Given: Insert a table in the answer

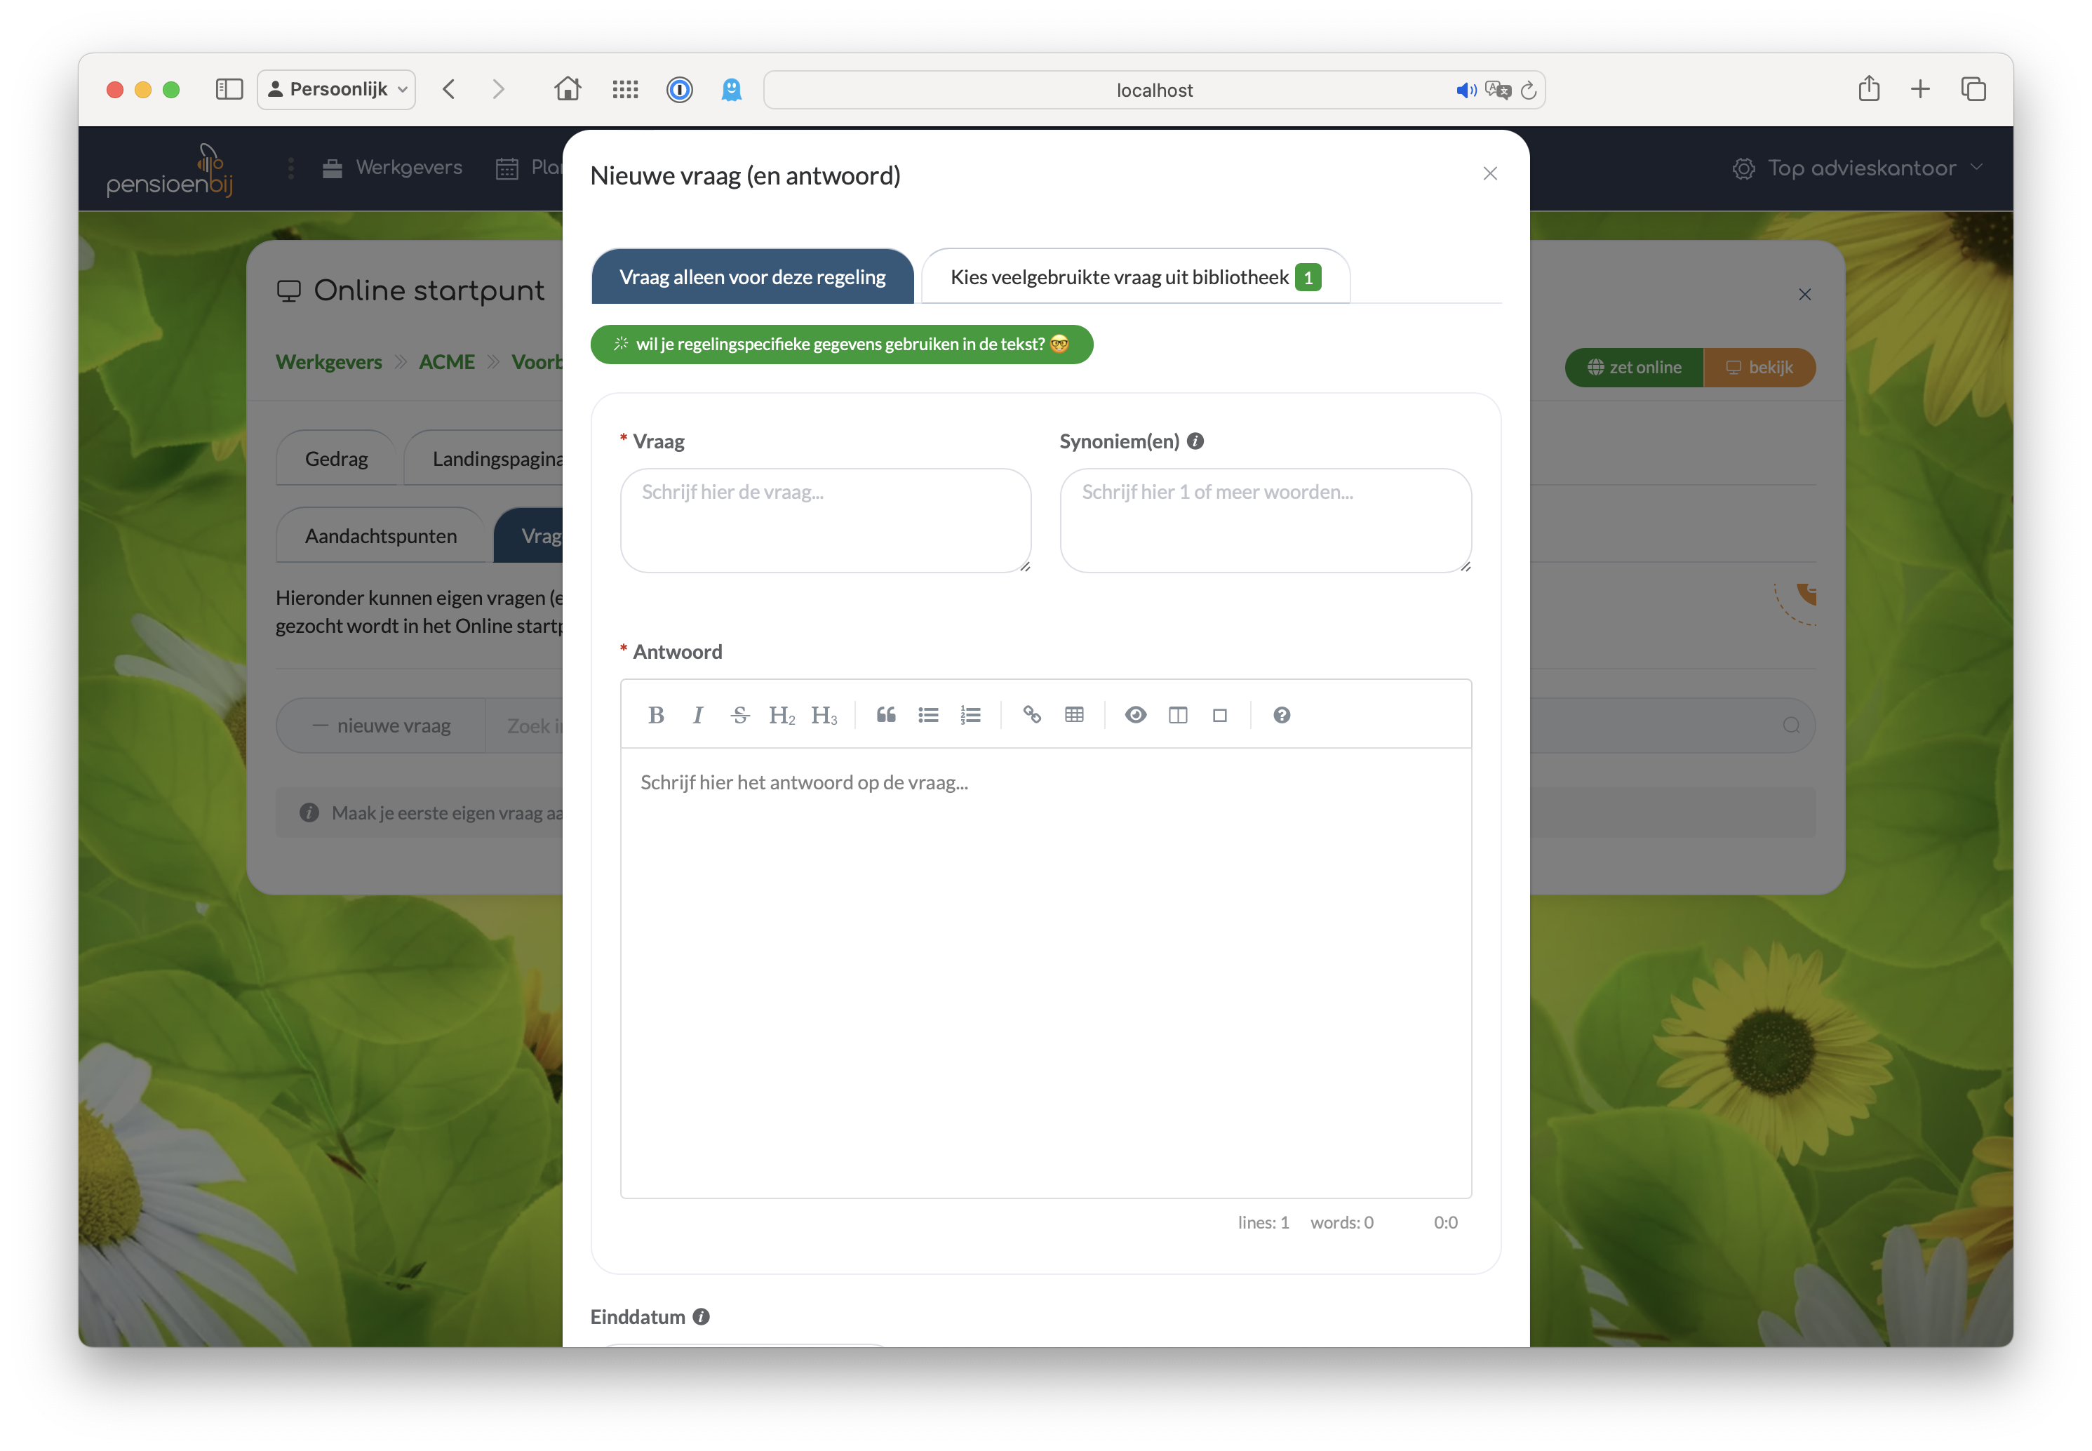Looking at the screenshot, I should 1074,716.
